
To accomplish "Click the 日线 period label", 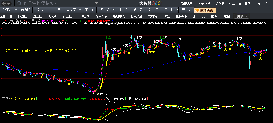I will [x=24, y=21].
